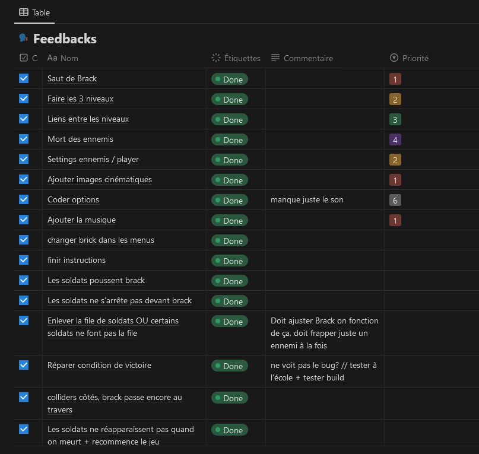
Task: Click the purple priority 4 tag
Action: point(395,140)
